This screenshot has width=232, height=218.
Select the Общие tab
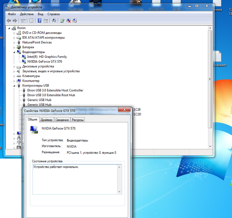[x=32, y=119]
